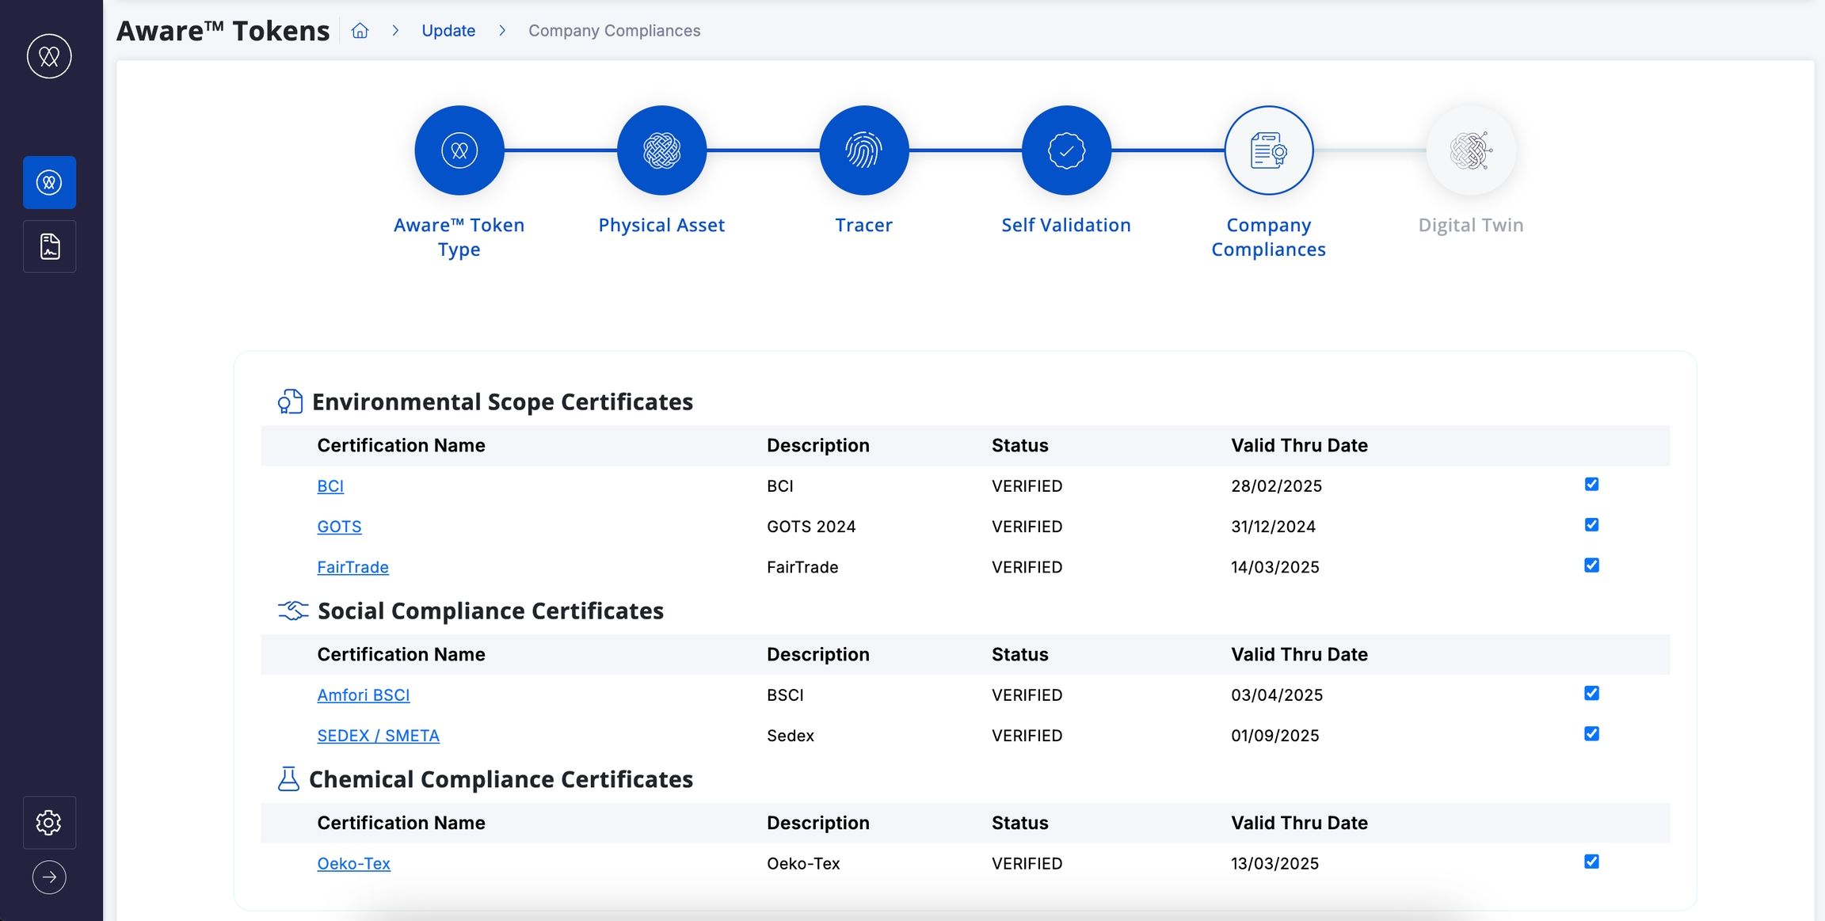The image size is (1825, 921).
Task: Open the settings gear in sidebar
Action: [49, 822]
